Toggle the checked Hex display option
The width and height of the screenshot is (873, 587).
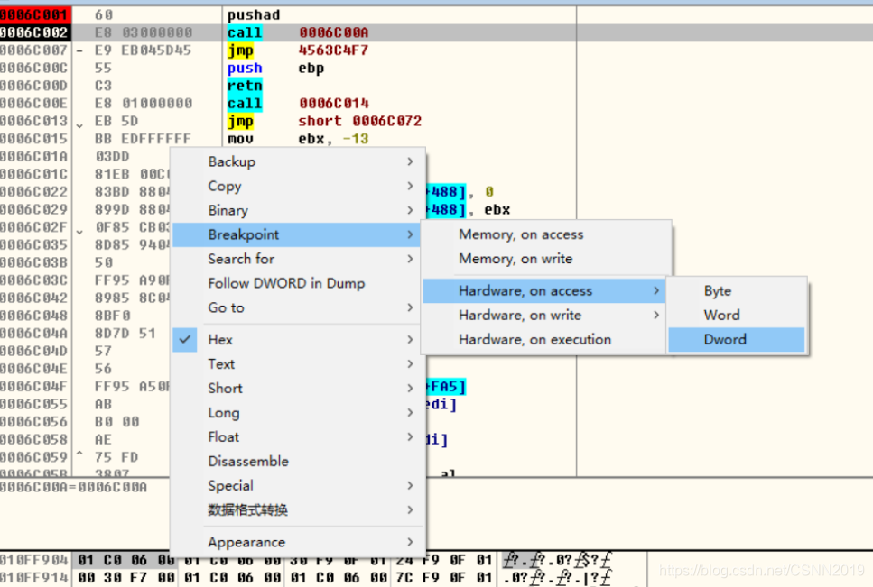click(299, 340)
